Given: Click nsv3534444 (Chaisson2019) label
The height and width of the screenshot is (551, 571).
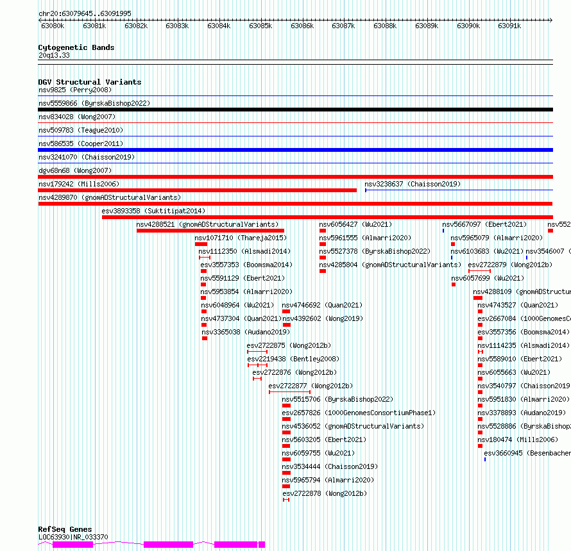Looking at the screenshot, I should click(x=330, y=466).
